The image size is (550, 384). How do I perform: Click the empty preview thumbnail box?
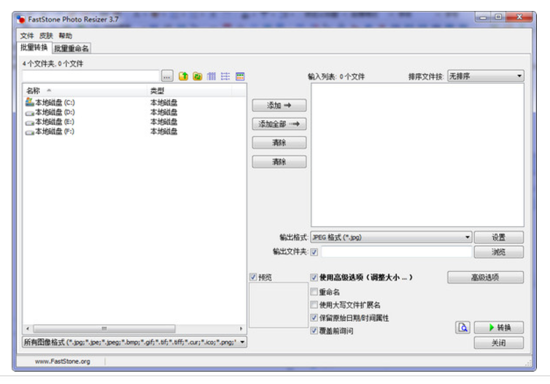coord(279,305)
